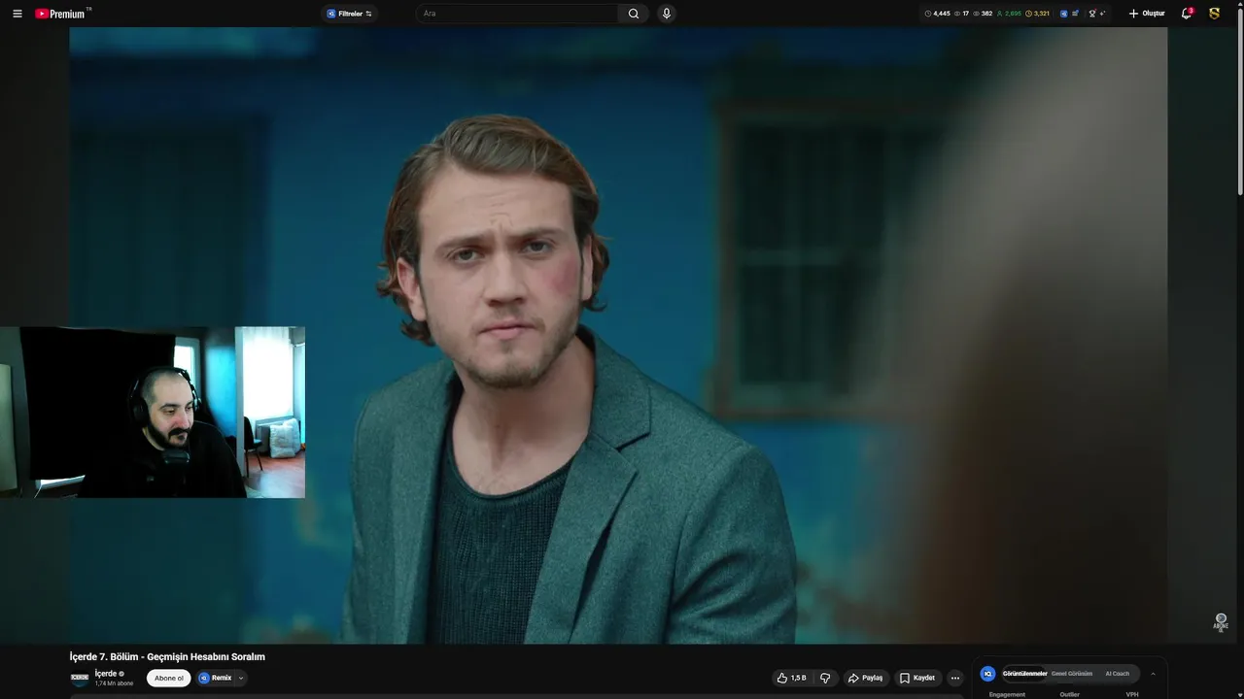Click the 382 eye stat
The image size is (1244, 699).
tap(983, 14)
